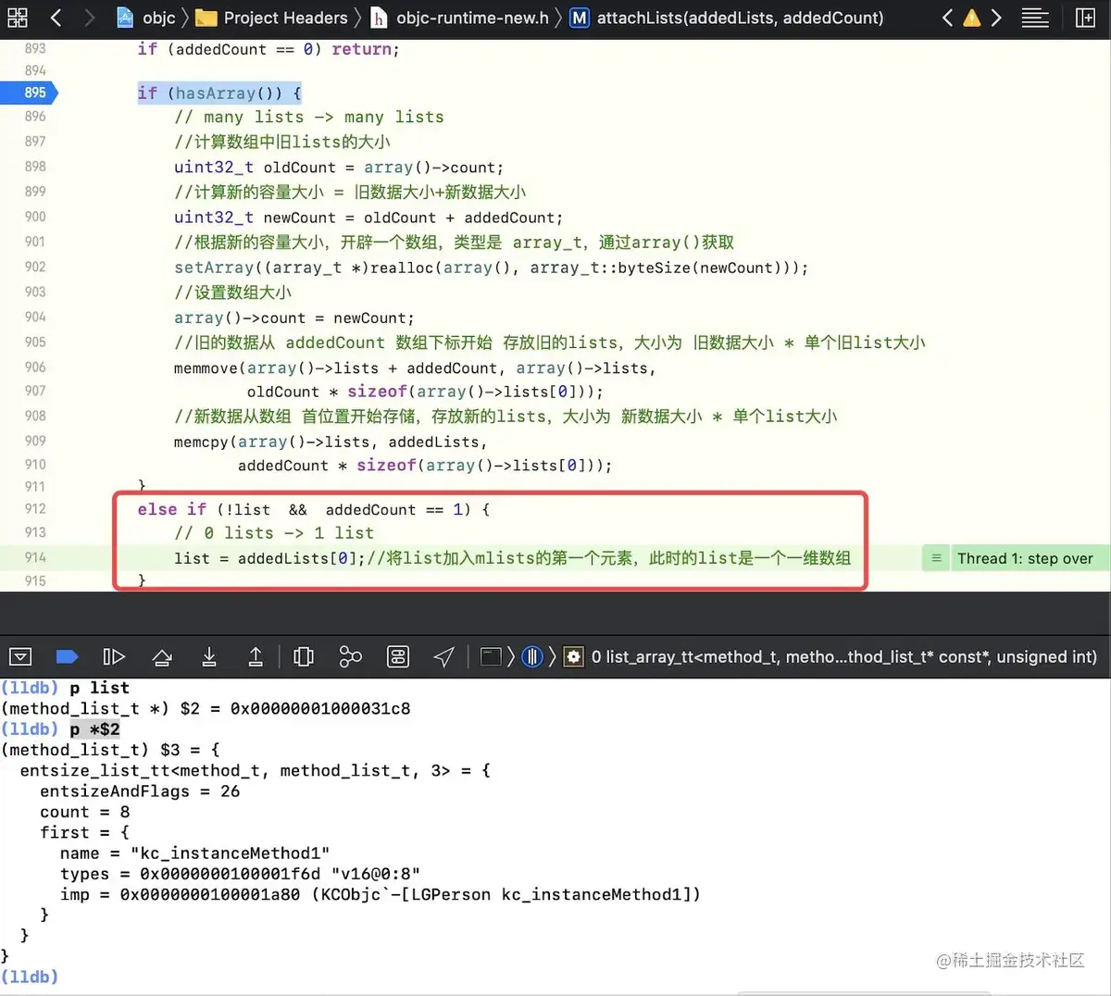Click the Thread 1: step over annotation

[x=1025, y=558]
